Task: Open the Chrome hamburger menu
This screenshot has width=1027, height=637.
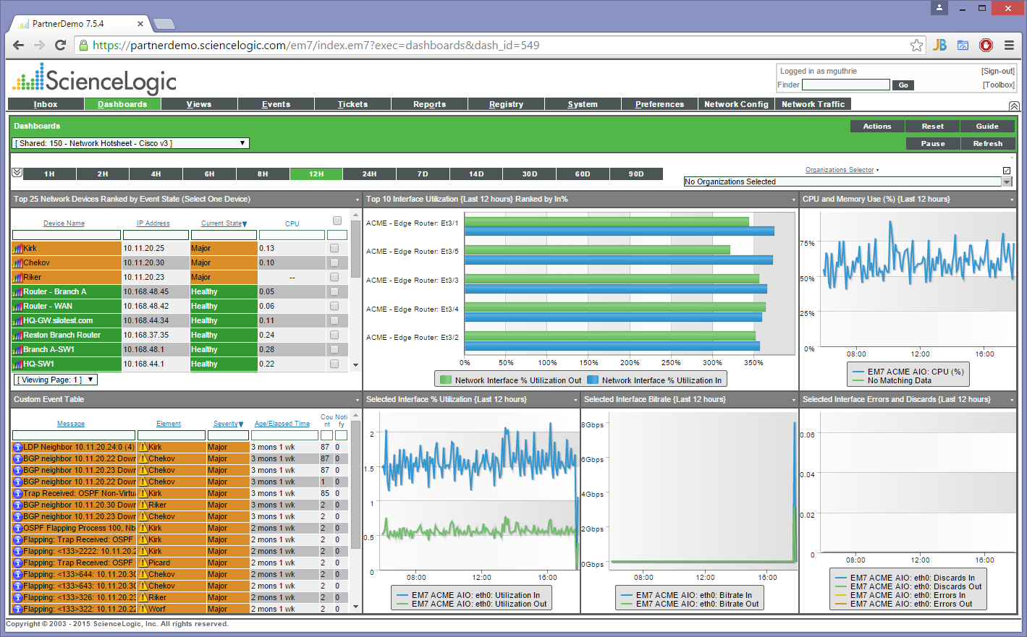Action: pos(1009,46)
